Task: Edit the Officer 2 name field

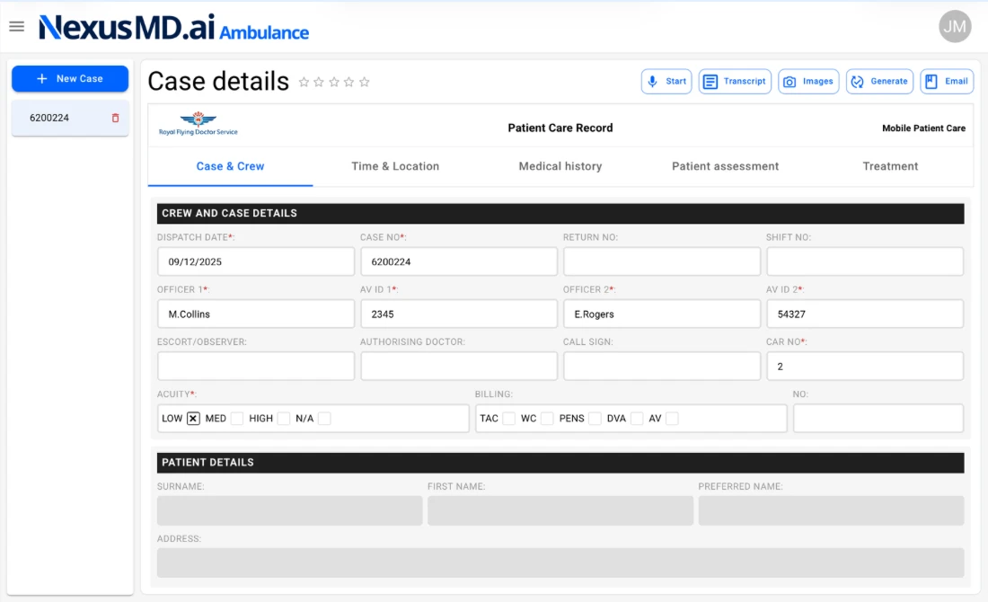Action: (x=662, y=314)
